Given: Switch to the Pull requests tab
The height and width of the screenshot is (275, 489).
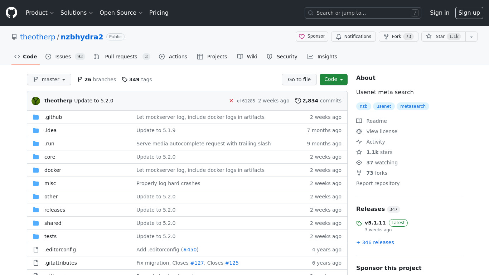Looking at the screenshot, I should coord(122,57).
